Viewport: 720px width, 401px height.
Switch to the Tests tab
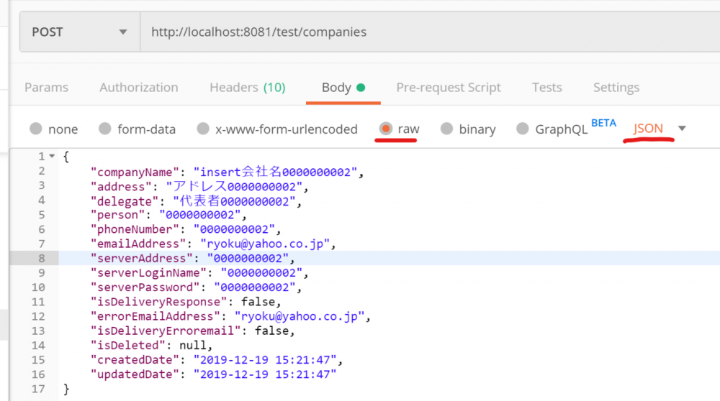tap(547, 88)
